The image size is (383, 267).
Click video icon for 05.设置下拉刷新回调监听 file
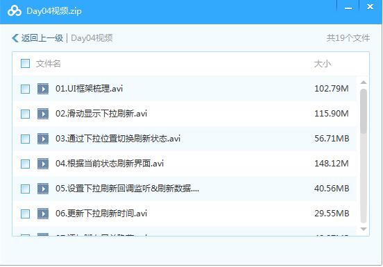click(43, 189)
